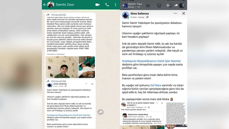
Task: Close the Sima Safarova post with the X
Action: click(183, 13)
